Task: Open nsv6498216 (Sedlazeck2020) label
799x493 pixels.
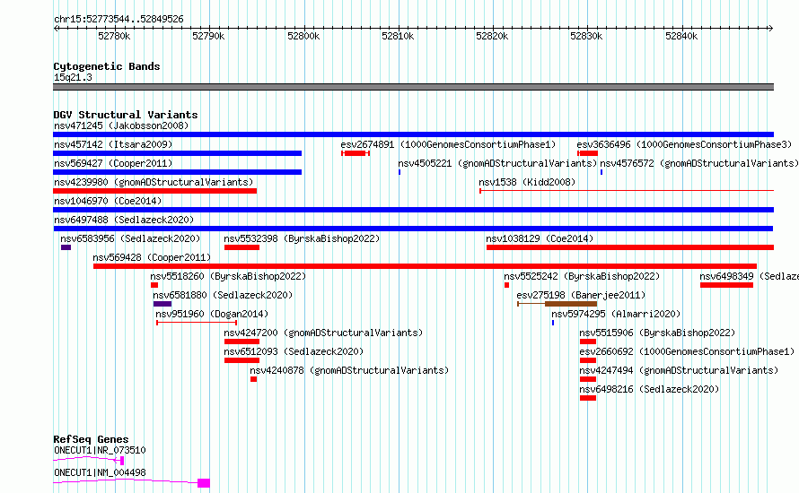Action: point(649,389)
